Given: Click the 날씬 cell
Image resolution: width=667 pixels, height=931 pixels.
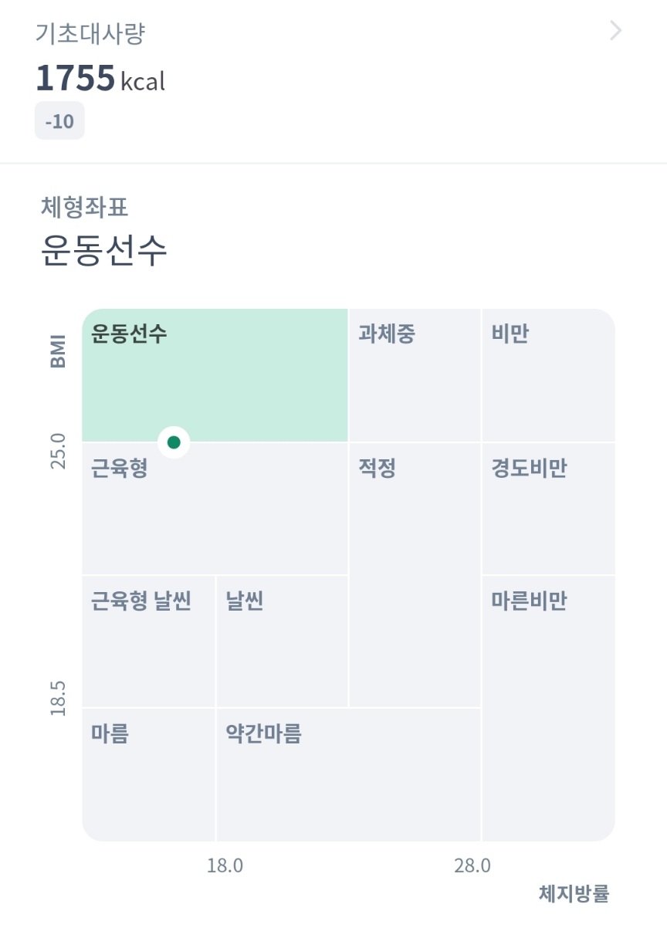Looking at the screenshot, I should coord(282,642).
